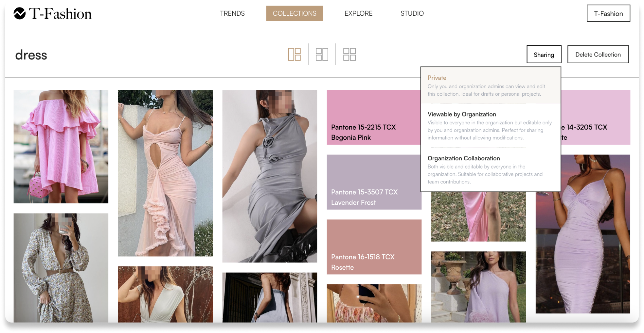Switch to the four-square grid layout icon
The height and width of the screenshot is (333, 644).
point(349,54)
